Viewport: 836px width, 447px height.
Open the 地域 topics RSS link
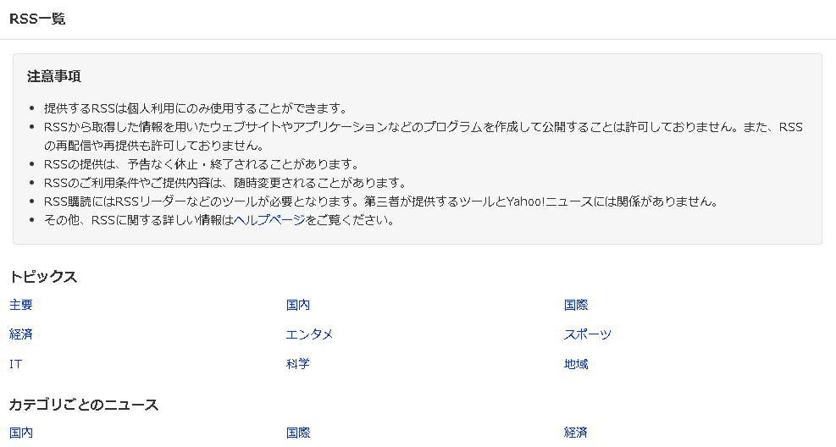576,364
